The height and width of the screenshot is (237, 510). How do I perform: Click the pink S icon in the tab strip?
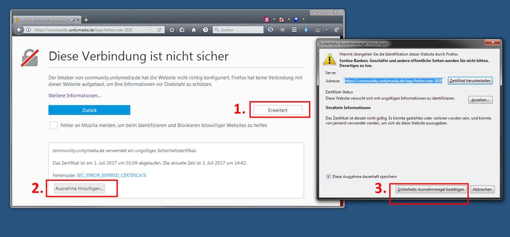pyautogui.click(x=267, y=20)
